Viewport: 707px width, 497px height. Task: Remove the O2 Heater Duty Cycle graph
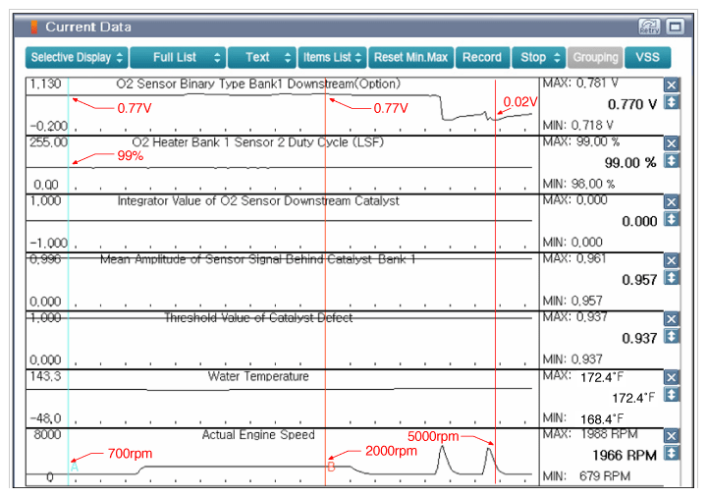[x=672, y=143]
